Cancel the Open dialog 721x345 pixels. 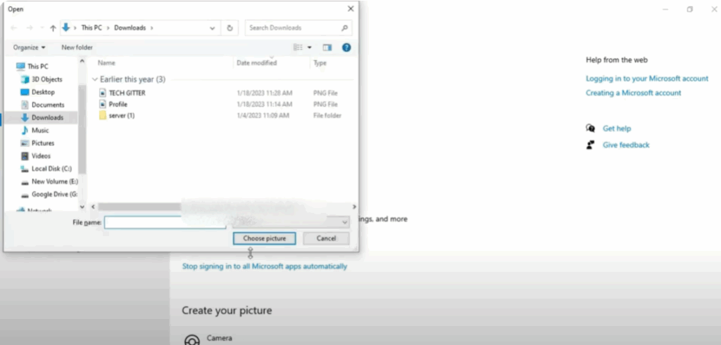(326, 238)
